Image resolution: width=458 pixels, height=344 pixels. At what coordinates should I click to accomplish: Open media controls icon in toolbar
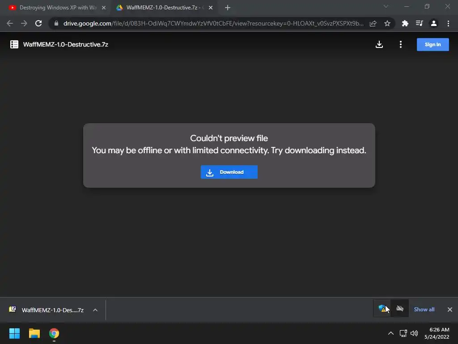[x=420, y=23]
